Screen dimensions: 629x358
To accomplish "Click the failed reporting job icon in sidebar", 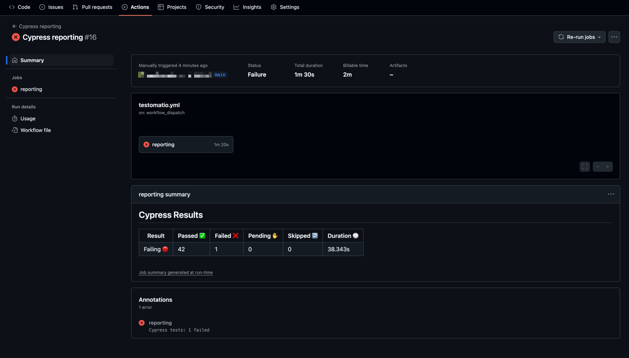I will point(14,89).
